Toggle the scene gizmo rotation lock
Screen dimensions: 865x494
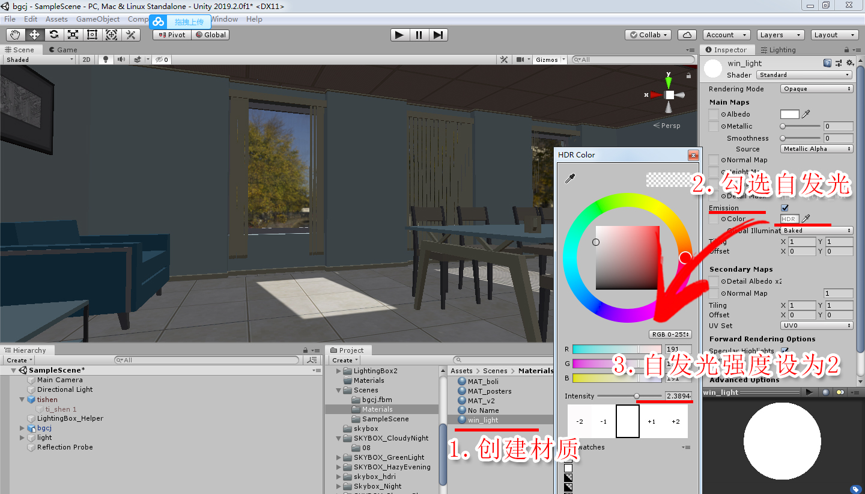(x=688, y=76)
